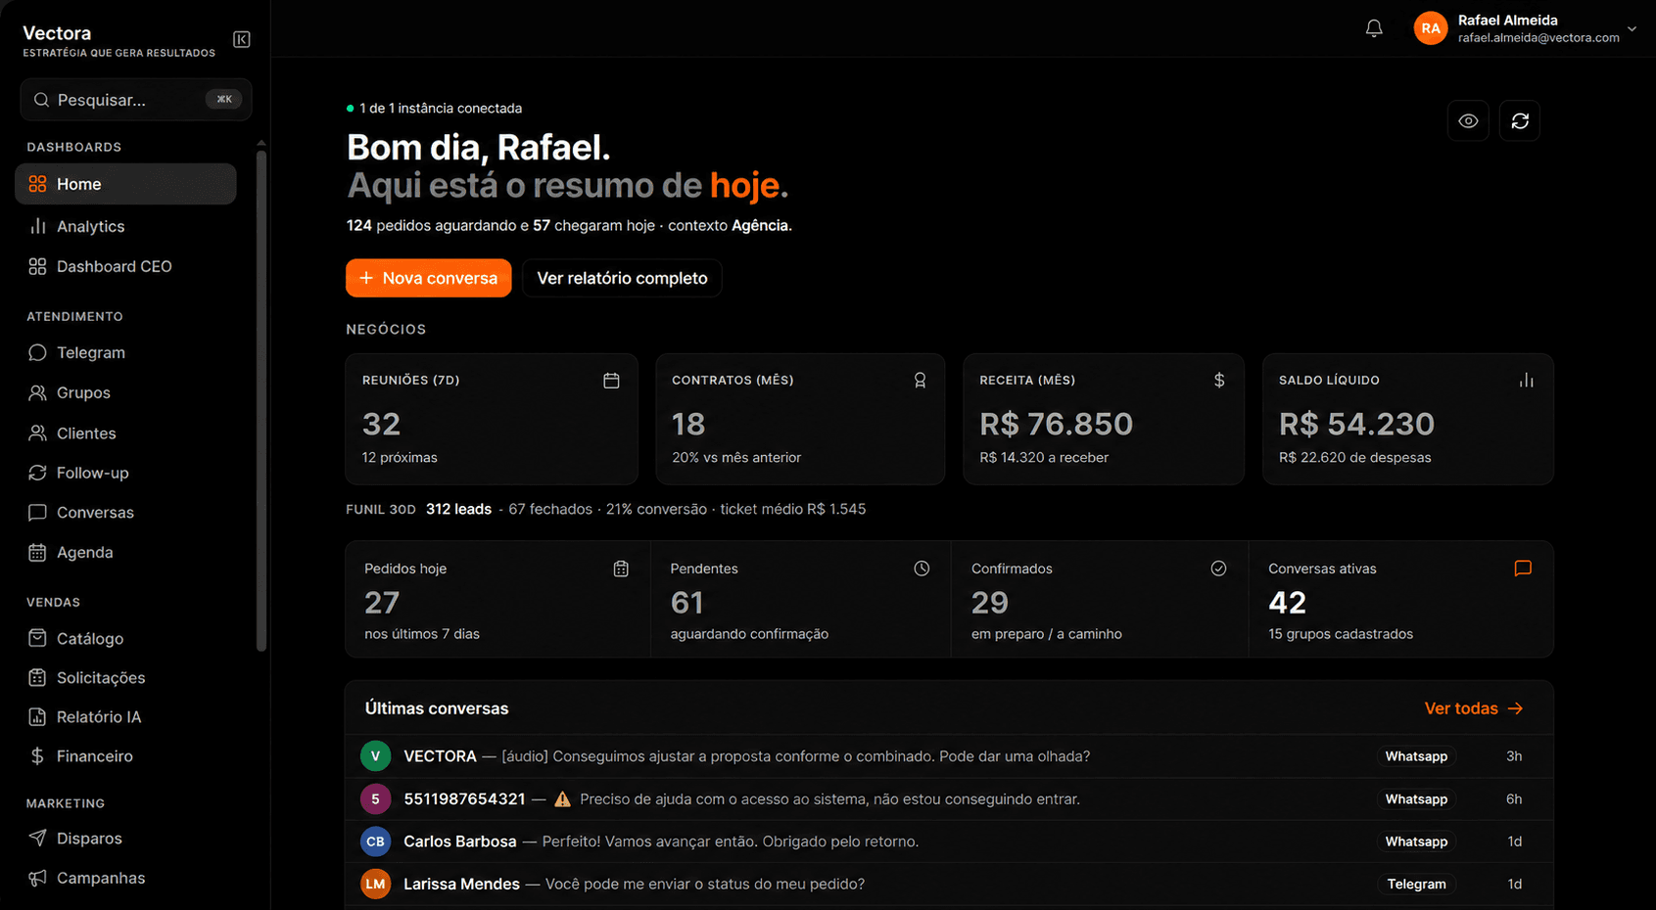Screen dimensions: 1656x910
Task: Click the bar chart icon in Saldo Líquido card
Action: [1526, 380]
